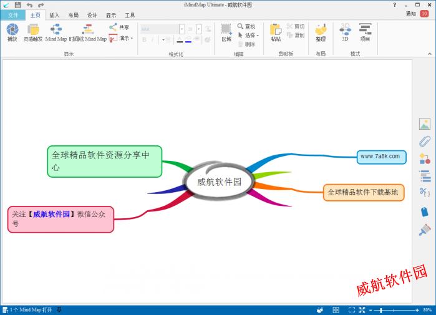Click the 复制 copy button

(296, 36)
